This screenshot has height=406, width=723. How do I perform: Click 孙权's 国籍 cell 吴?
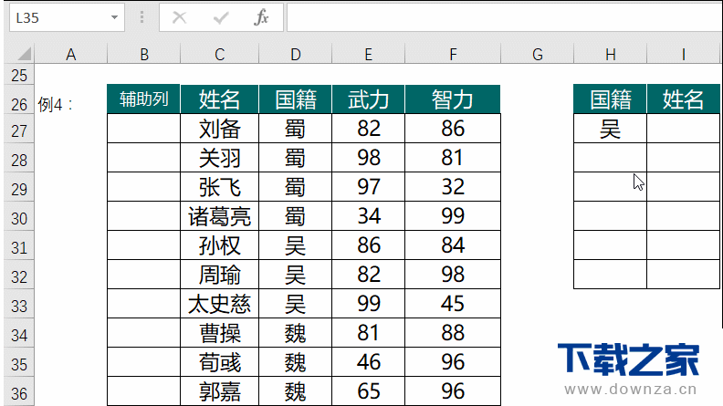[x=296, y=245]
